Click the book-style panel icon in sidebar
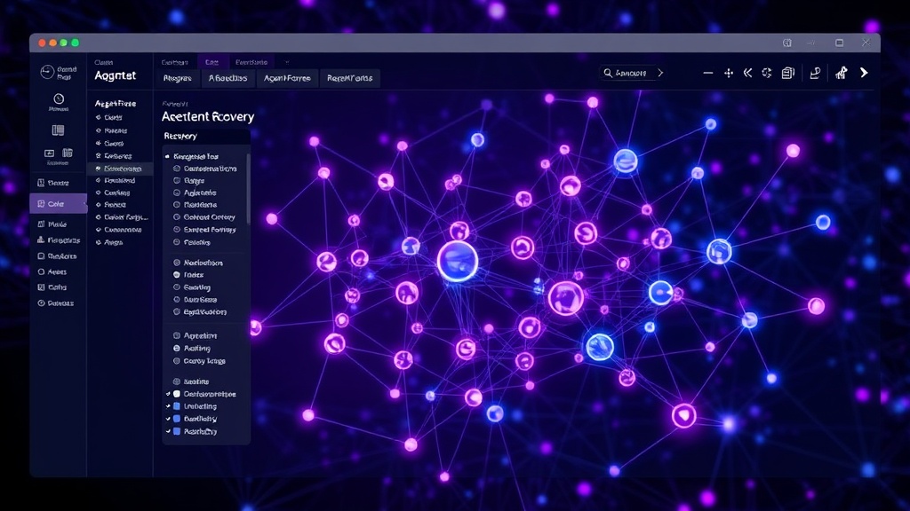The height and width of the screenshot is (511, 910). [58, 130]
